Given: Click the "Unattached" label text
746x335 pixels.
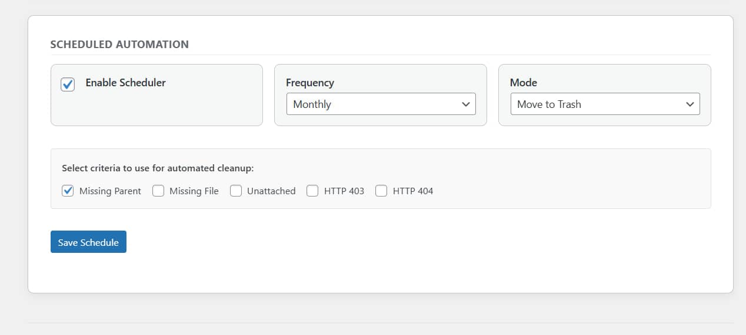Looking at the screenshot, I should click(271, 191).
